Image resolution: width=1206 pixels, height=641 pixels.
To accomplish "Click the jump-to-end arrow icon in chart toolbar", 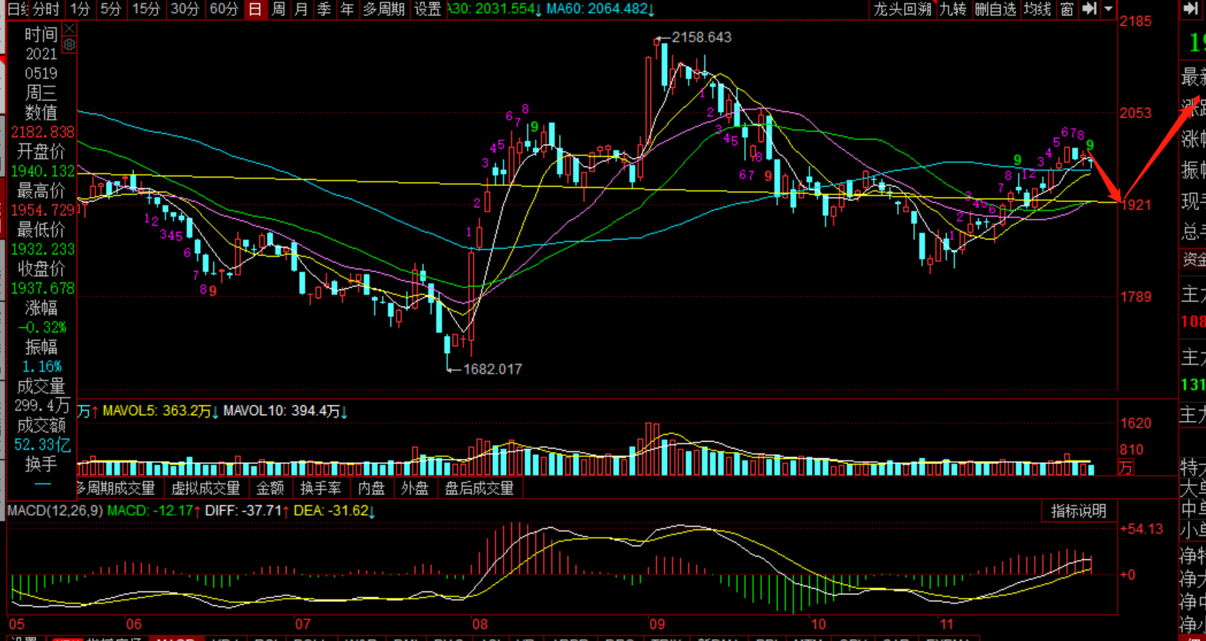I will click(x=1089, y=9).
